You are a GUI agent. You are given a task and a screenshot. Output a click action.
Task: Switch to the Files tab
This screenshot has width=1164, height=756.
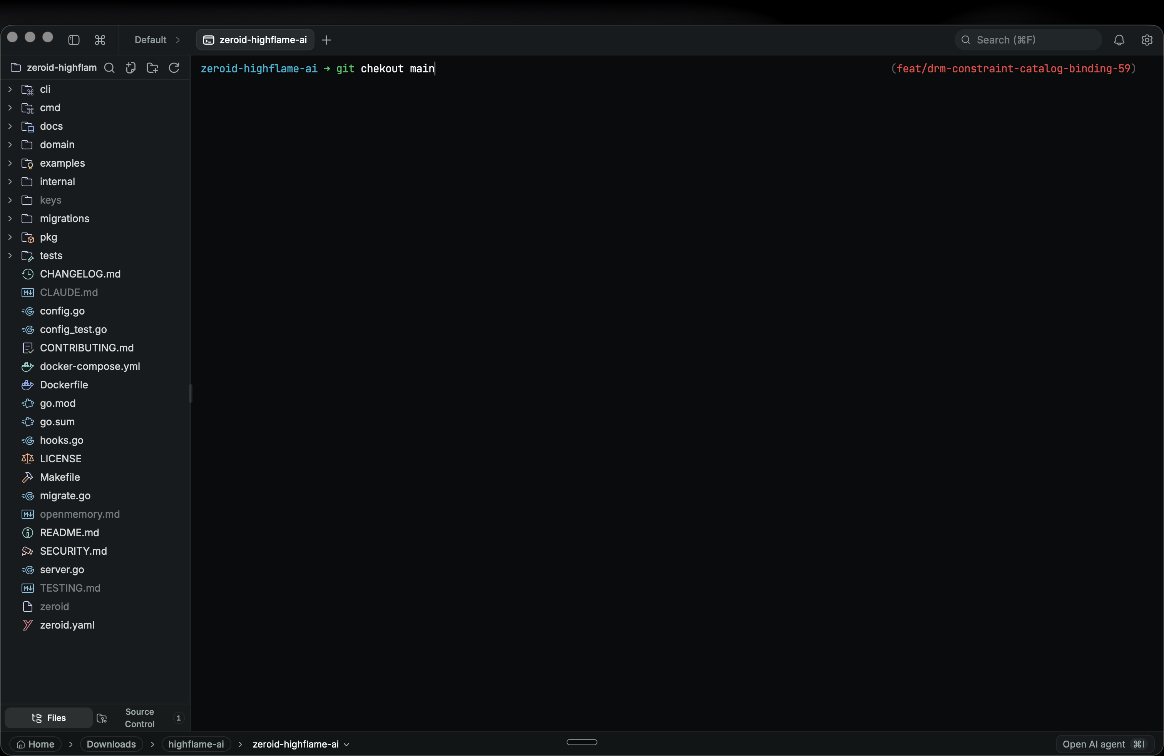pos(48,718)
